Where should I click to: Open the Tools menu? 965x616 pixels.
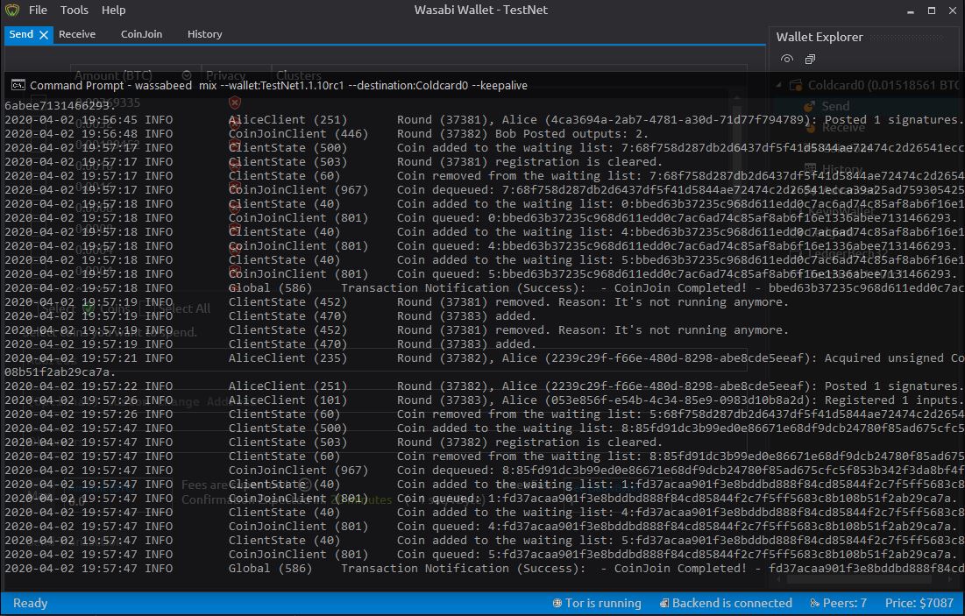(x=74, y=10)
